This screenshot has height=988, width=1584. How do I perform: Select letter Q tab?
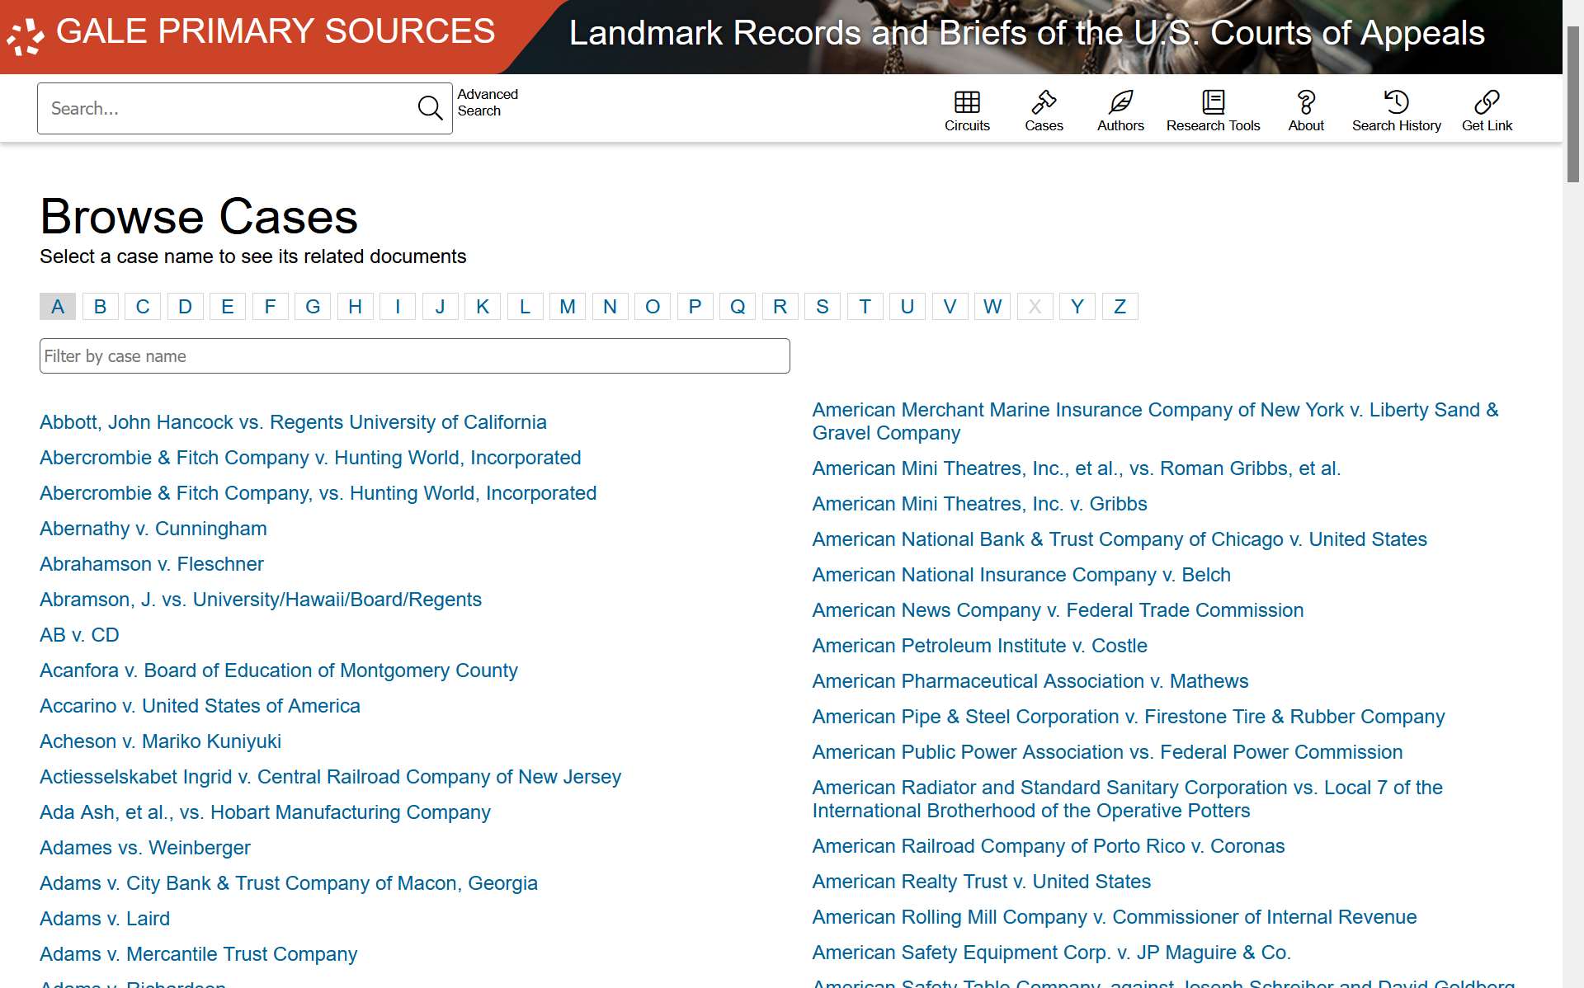pyautogui.click(x=738, y=307)
